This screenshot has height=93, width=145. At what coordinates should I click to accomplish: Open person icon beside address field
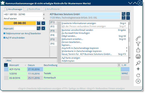coord(124,18)
